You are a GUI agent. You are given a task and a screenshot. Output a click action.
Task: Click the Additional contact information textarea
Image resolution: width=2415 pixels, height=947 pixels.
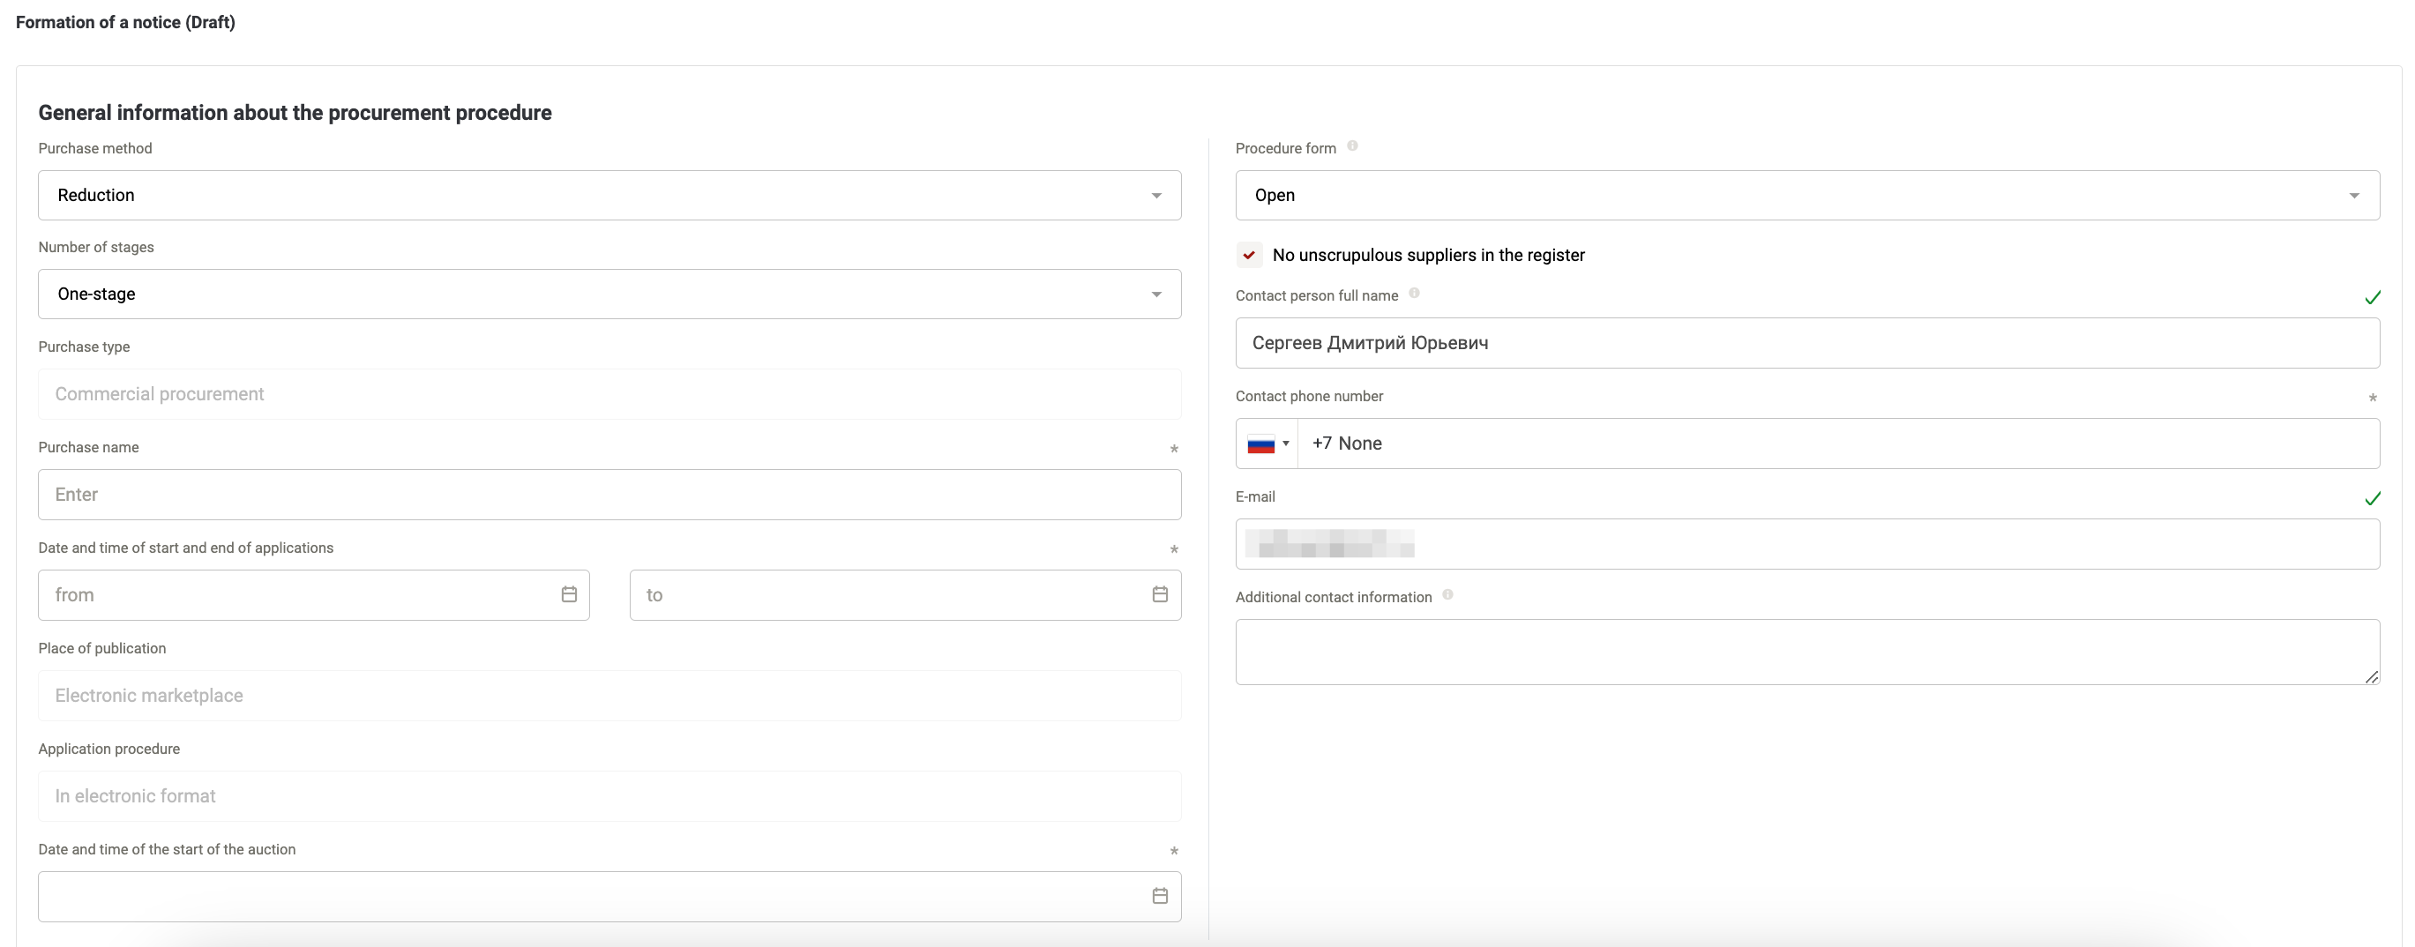1807,652
